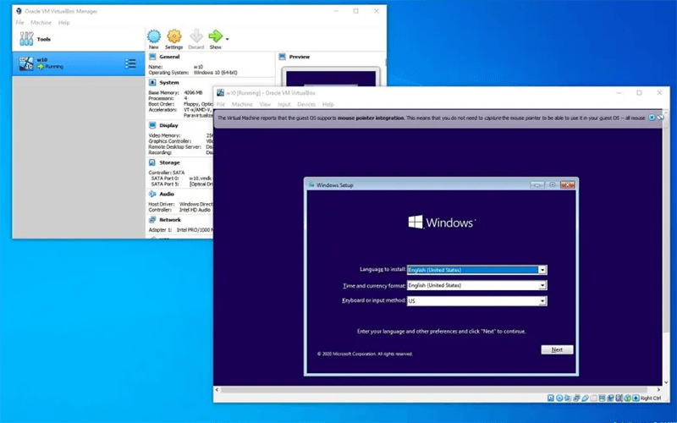This screenshot has width=677, height=423.
Task: Open Help menu in w10 VM window
Action: (328, 104)
